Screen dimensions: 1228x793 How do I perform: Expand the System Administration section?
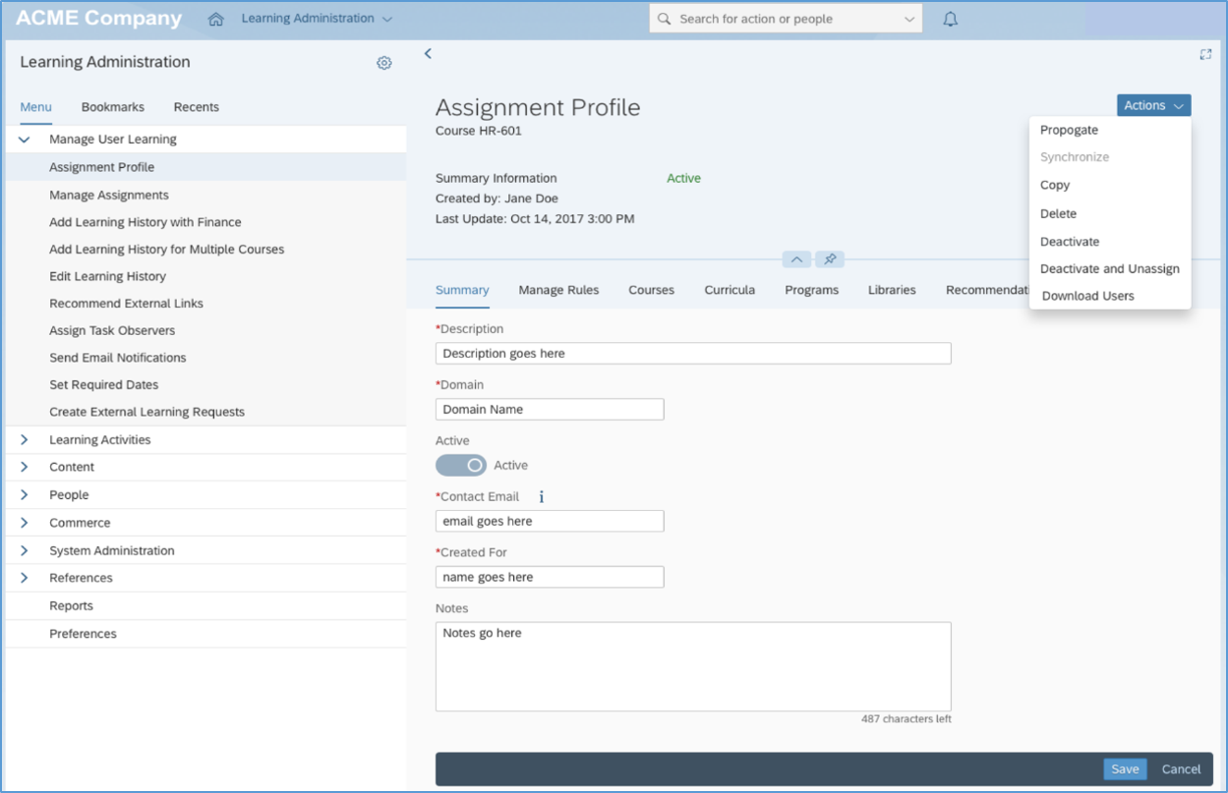[x=25, y=551]
